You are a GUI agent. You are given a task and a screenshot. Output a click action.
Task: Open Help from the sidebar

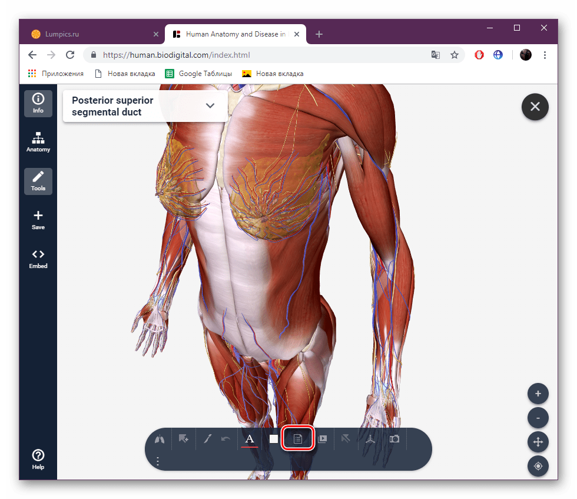tap(38, 459)
